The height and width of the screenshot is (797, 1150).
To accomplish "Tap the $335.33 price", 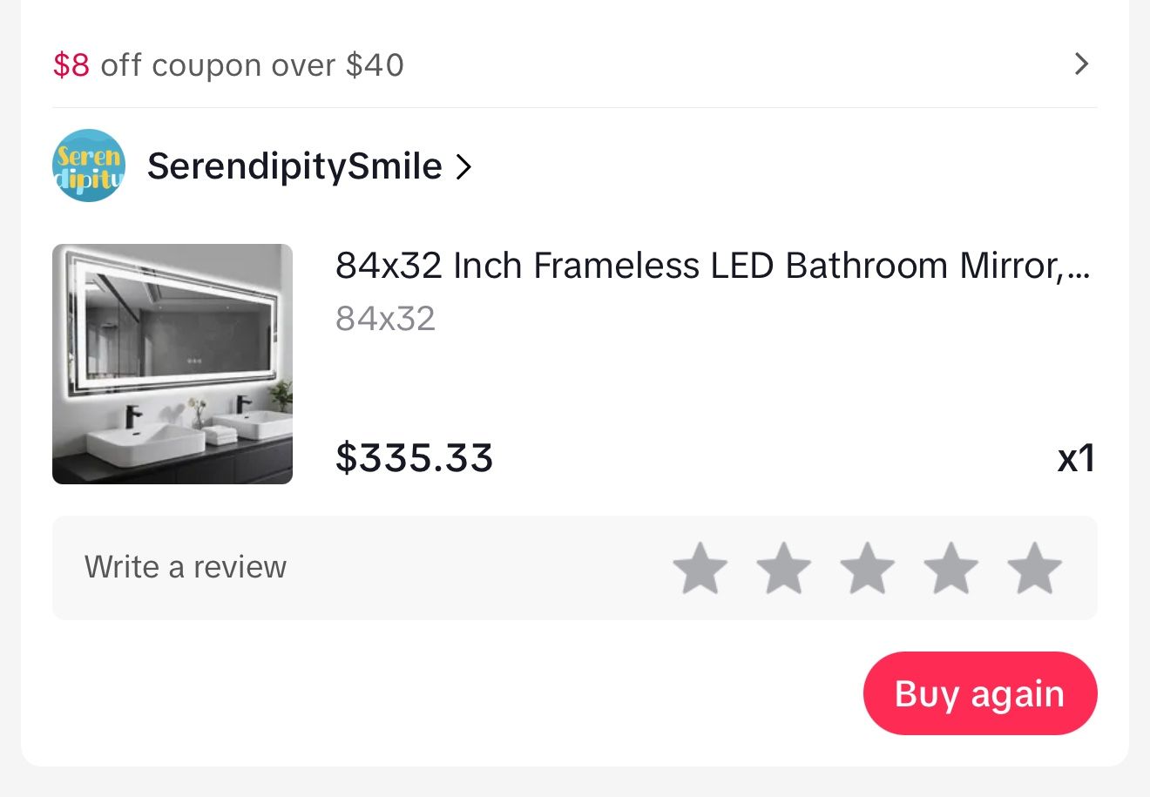I will 415,457.
